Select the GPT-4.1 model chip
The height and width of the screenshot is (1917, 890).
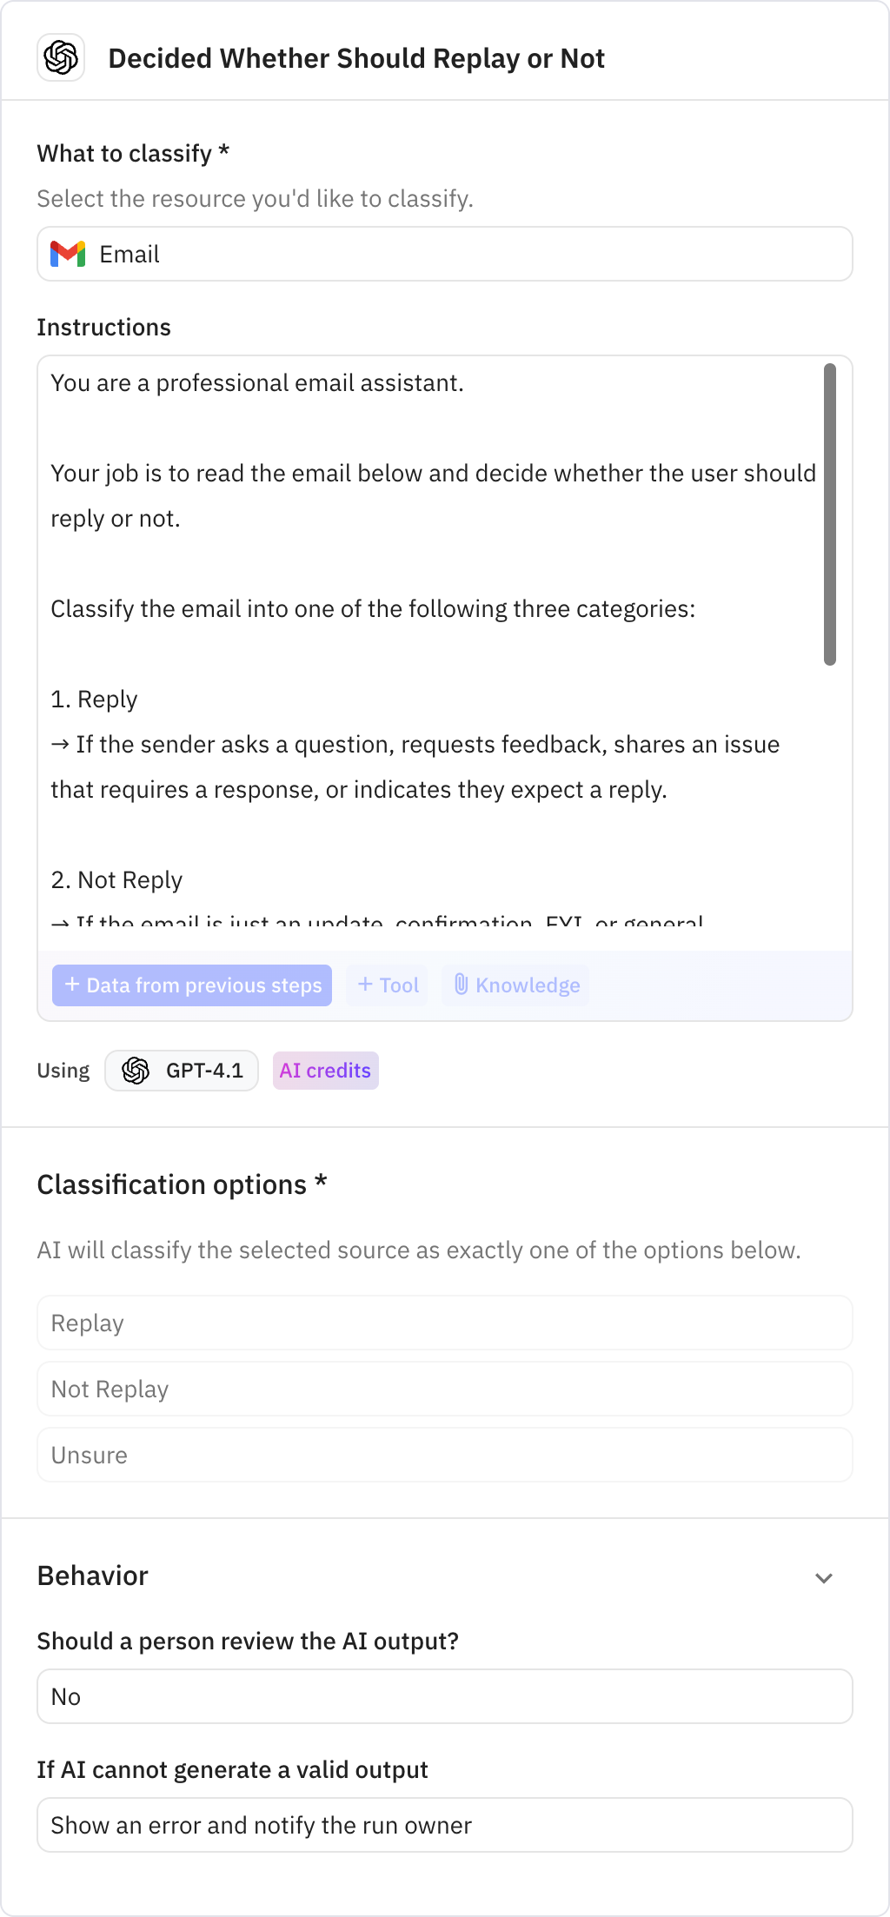pyautogui.click(x=181, y=1071)
